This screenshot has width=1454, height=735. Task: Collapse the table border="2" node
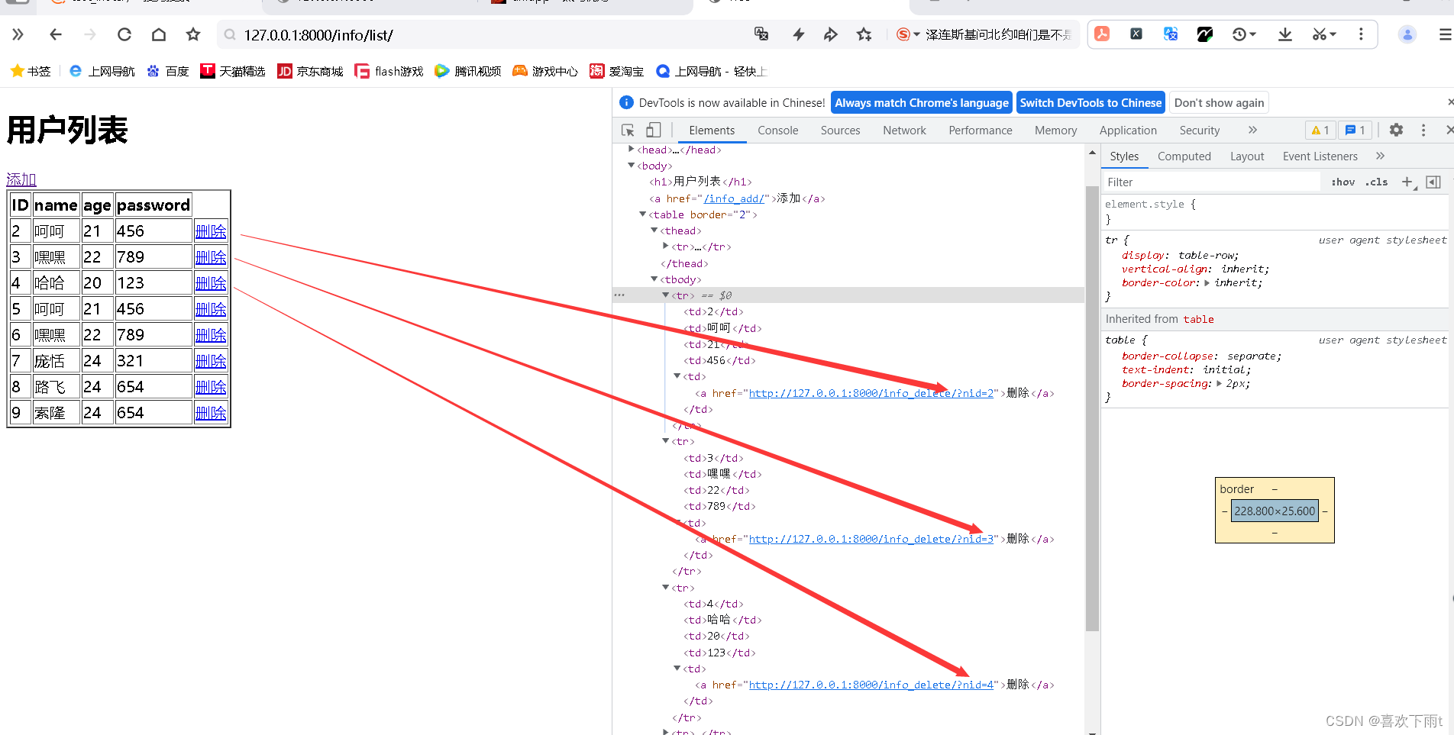[x=642, y=214]
